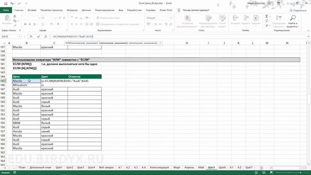
Task: Switch to Normal view in status bar
Action: (256, 173)
